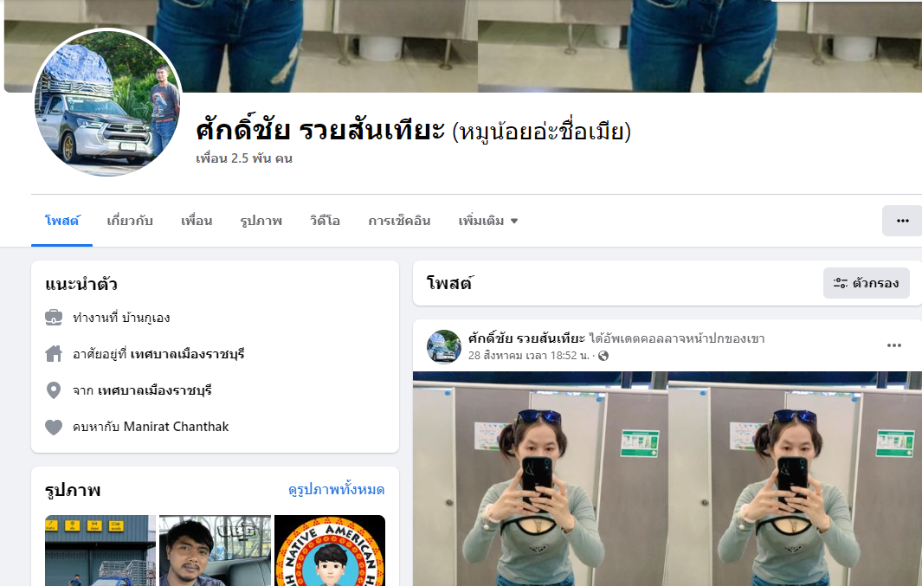Viewport: 922px width, 586px height.
Task: Open the เกี่ยวกับ tab
Action: 130,221
